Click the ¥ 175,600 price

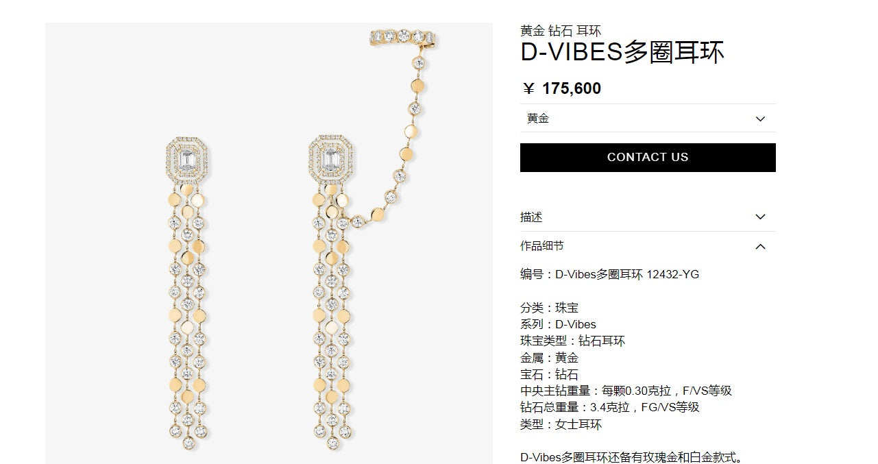[x=562, y=88]
